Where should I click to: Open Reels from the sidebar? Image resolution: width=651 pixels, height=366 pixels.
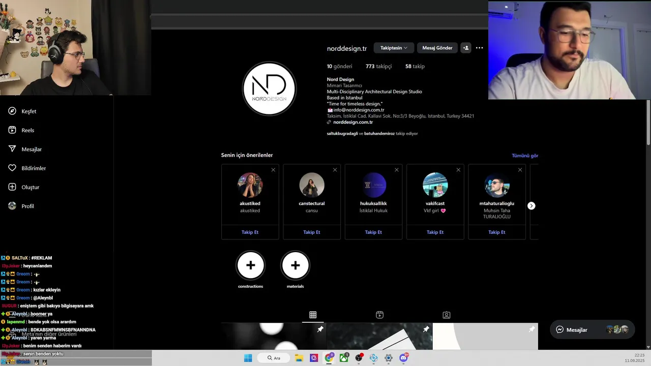(22, 130)
